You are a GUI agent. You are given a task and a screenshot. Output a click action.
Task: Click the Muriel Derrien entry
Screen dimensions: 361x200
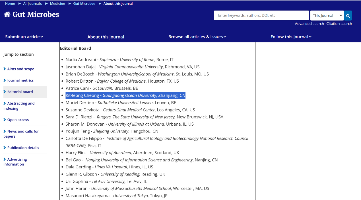(121, 103)
